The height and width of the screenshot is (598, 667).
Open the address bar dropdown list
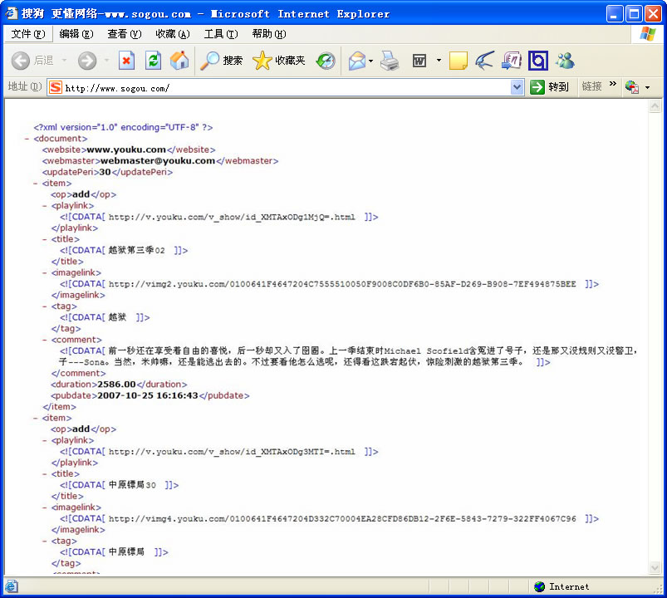coord(517,87)
